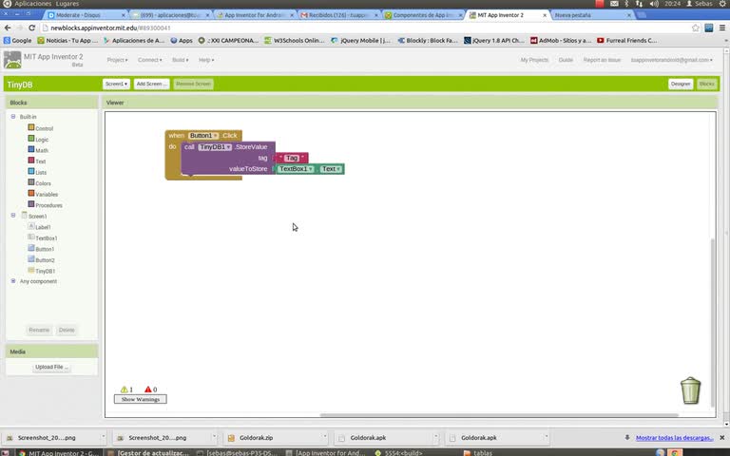Open the TinyDB1 dropdown in call block
Screen dimensions: 730x456
[215, 146]
